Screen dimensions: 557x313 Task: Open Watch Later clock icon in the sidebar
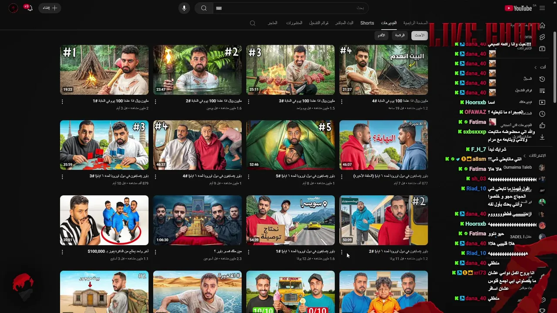point(542,114)
